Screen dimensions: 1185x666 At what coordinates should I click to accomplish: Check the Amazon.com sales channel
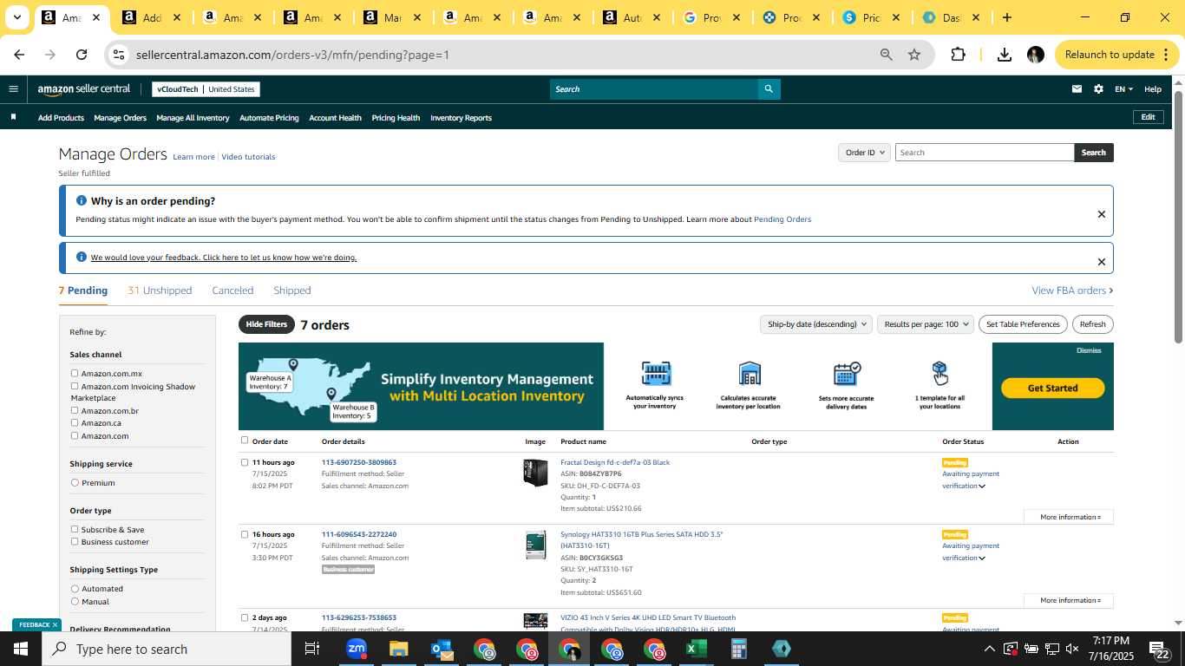tap(75, 435)
